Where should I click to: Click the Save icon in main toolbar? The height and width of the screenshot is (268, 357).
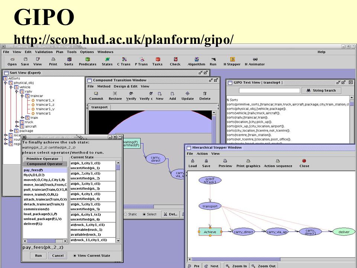pyautogui.click(x=25, y=61)
